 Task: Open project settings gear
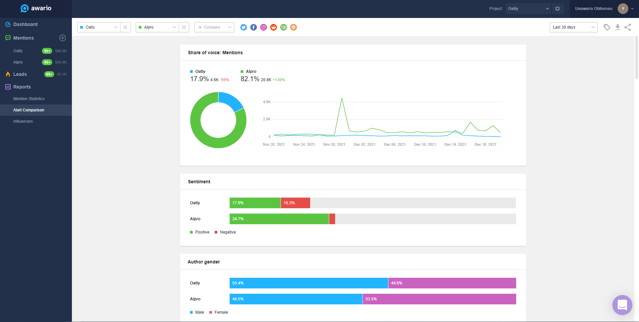tap(557, 9)
